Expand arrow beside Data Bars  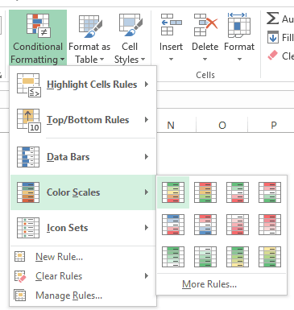click(x=147, y=156)
